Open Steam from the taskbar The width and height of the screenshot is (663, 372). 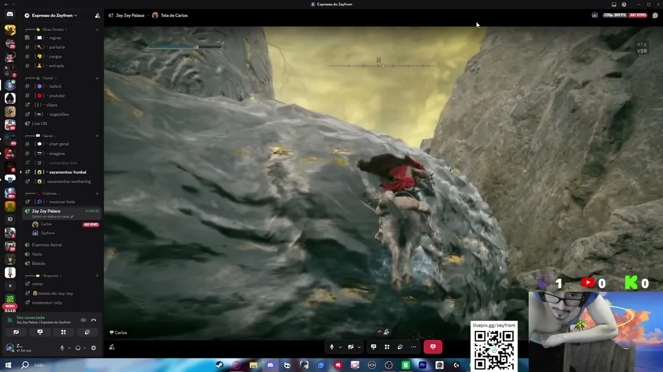pos(220,365)
